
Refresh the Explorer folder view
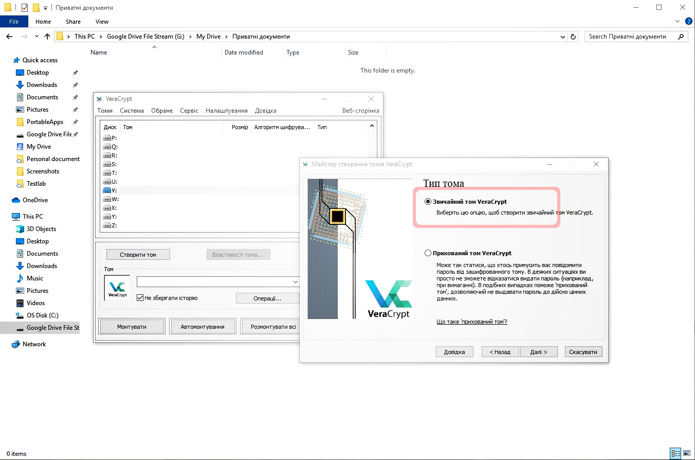[574, 37]
